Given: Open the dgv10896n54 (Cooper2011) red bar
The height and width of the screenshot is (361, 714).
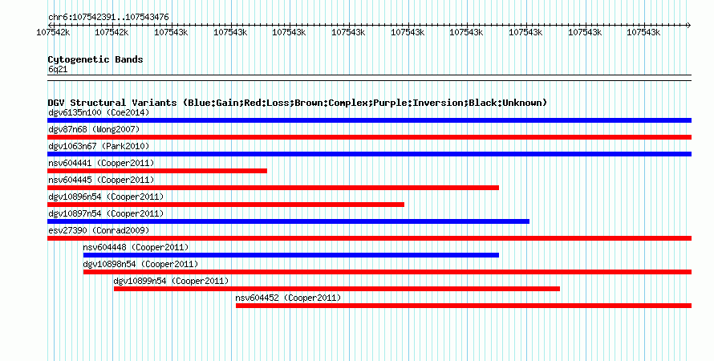Looking at the screenshot, I should pyautogui.click(x=226, y=205).
